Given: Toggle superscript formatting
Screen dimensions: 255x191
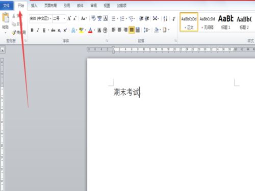Looking at the screenshot, I should pyautogui.click(x=65, y=30).
